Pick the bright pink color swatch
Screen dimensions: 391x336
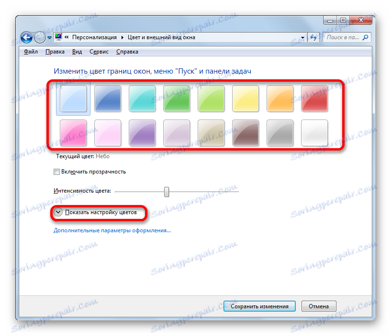[73, 132]
